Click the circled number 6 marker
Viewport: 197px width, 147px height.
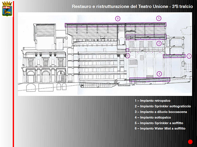[118, 19]
